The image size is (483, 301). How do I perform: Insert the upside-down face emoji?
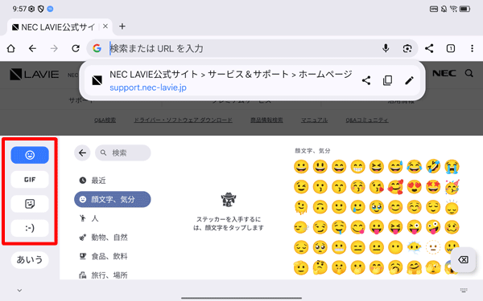pos(320,207)
